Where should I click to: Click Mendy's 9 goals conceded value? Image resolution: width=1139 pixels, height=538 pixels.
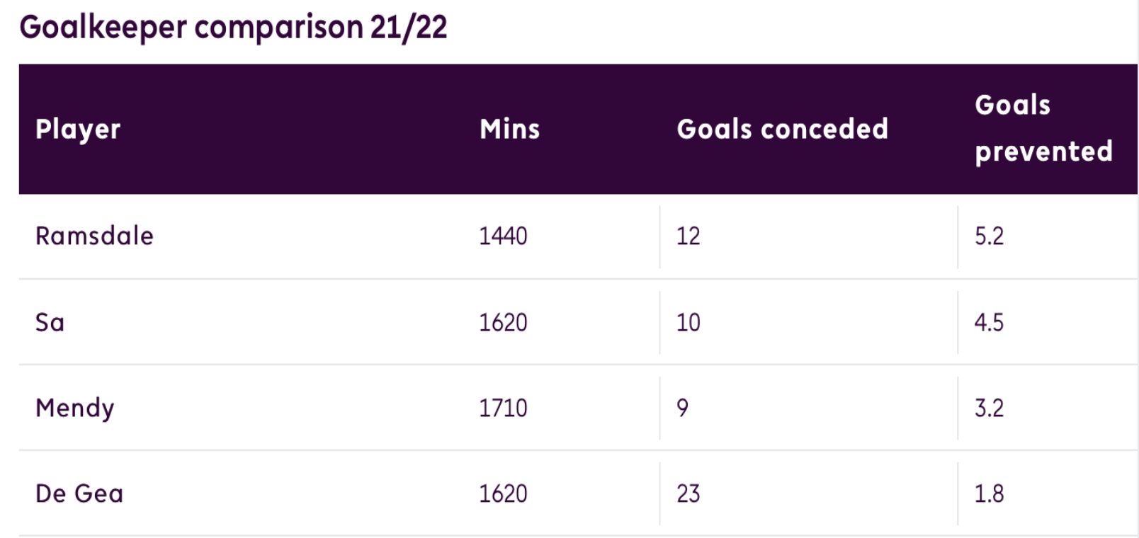[x=682, y=408]
